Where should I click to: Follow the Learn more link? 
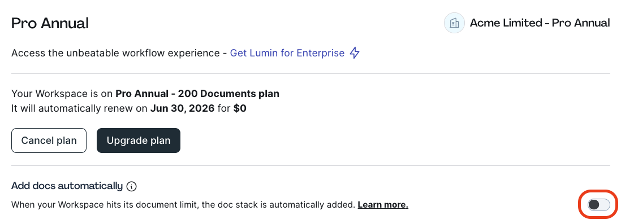click(382, 205)
